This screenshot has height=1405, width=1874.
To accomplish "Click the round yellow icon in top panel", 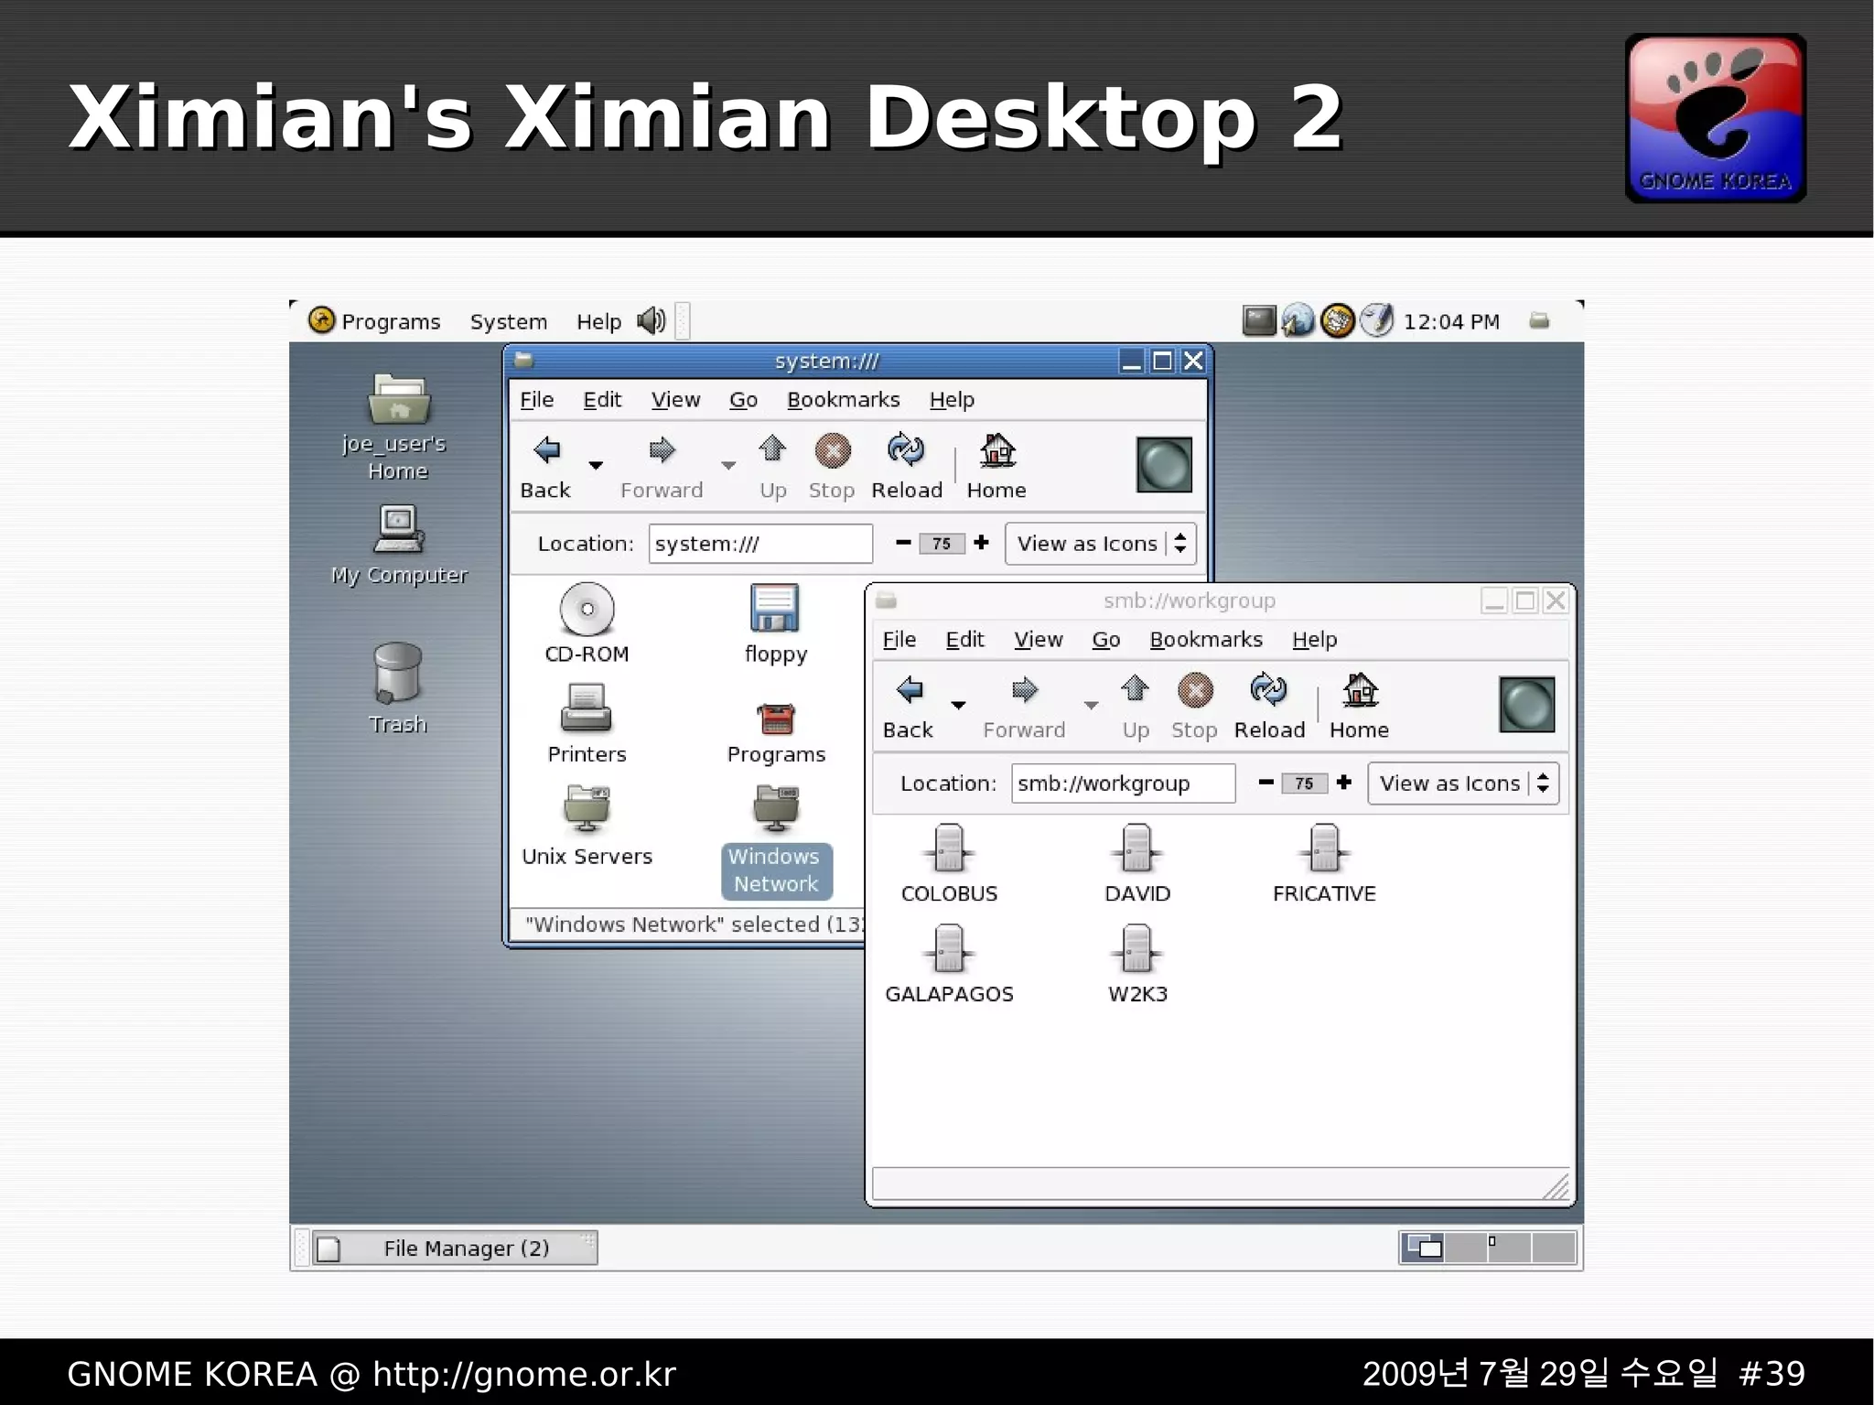I will [x=1337, y=320].
